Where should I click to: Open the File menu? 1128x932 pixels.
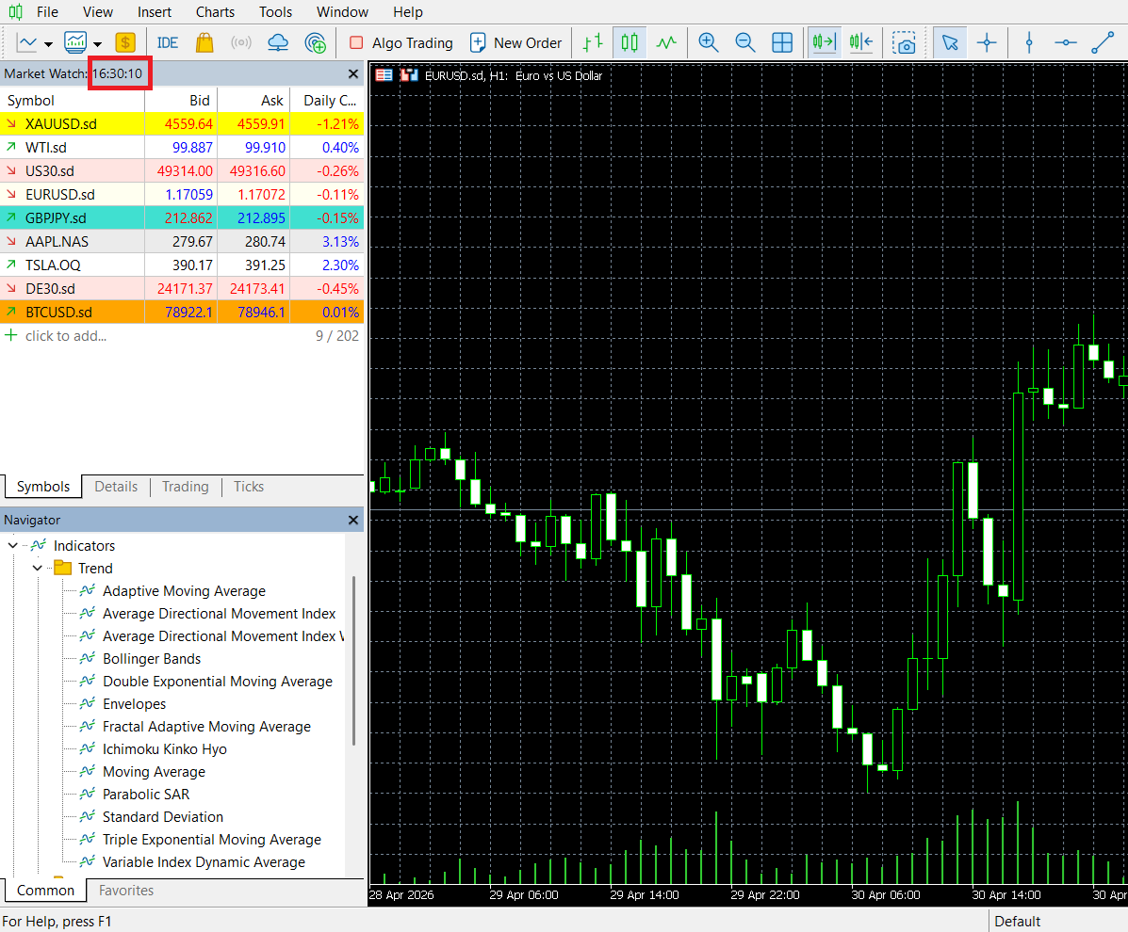47,12
